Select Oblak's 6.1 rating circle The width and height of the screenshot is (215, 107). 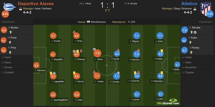tap(177, 65)
